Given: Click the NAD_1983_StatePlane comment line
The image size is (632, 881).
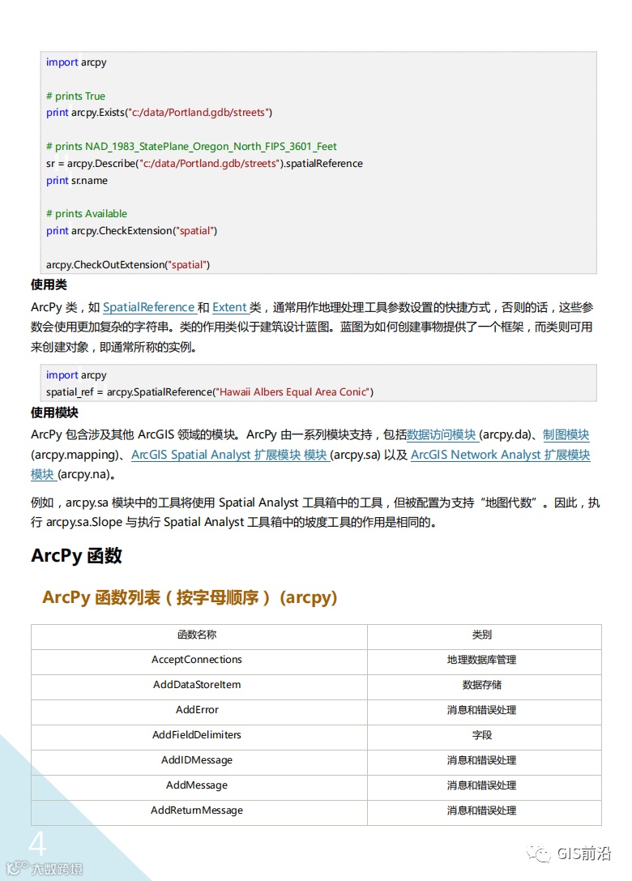Looking at the screenshot, I should 191,147.
